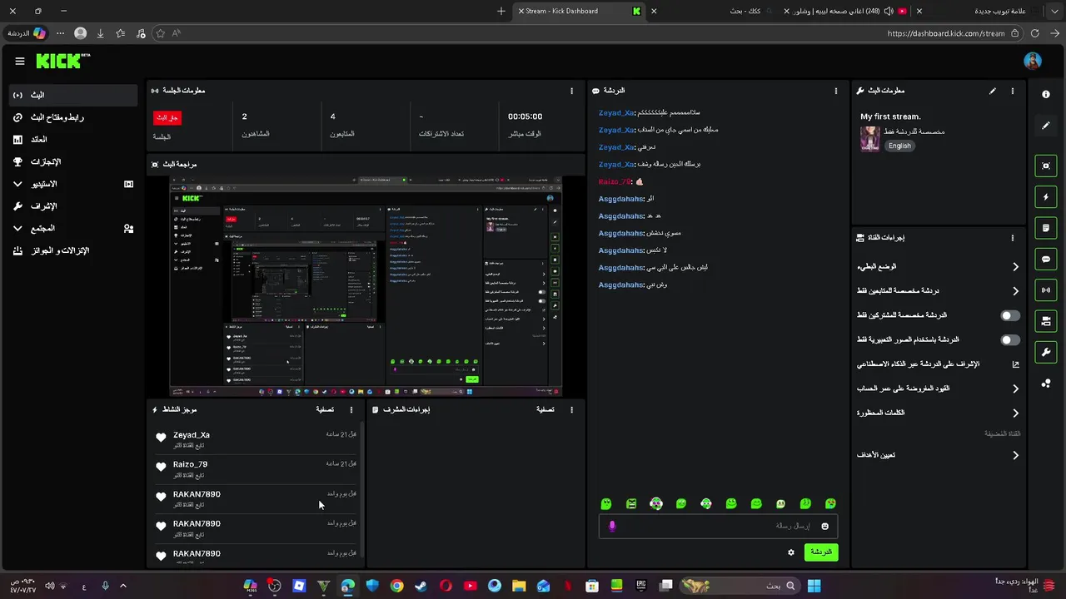This screenshot has height=599, width=1066.
Task: Click the three-dots cluster icon in right toolbar
Action: (x=1046, y=383)
